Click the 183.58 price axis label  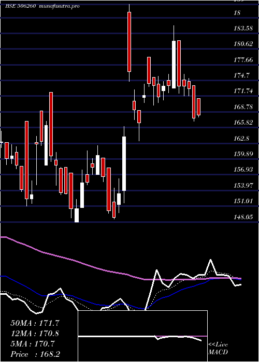coord(243,28)
